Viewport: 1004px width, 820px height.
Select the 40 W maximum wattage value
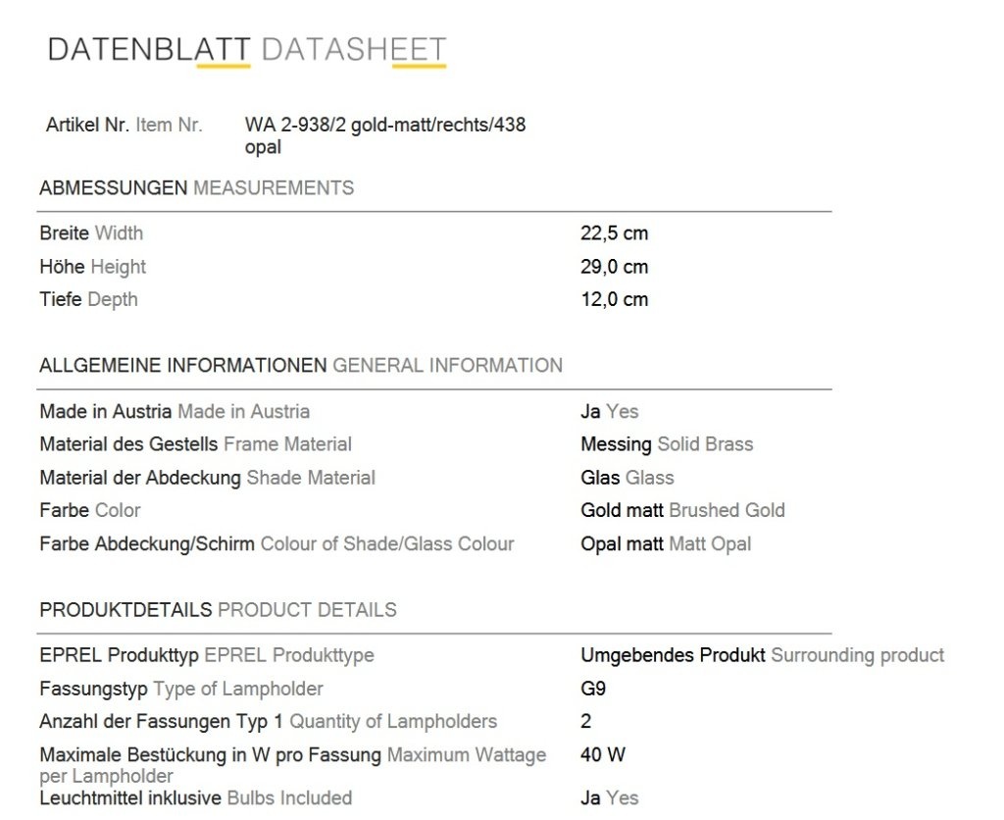pos(603,754)
